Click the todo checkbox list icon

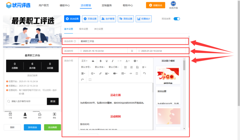(137, 67)
